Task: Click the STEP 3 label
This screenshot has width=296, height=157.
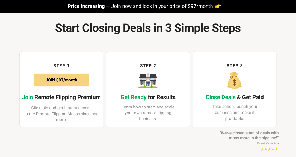Action: coord(235,66)
